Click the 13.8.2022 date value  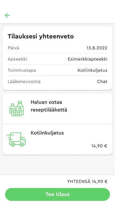coord(97,48)
